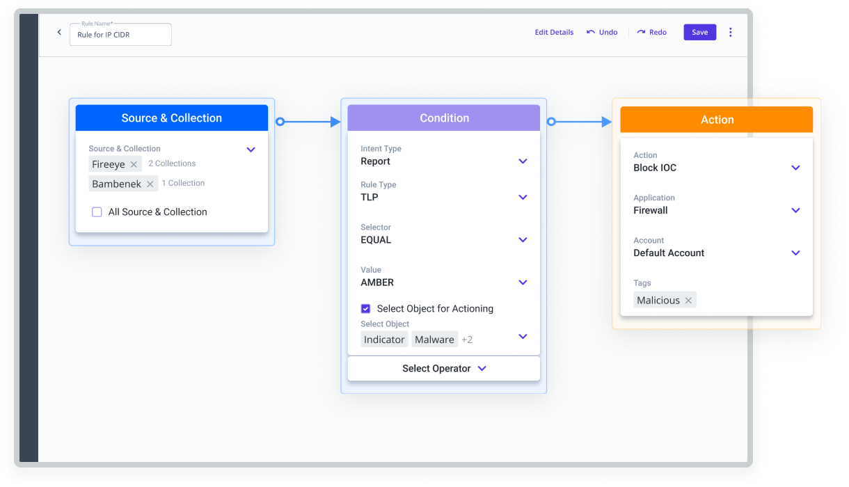Screen dimensions: 849x487
Task: Click the 2 Collections text
Action: tap(172, 163)
